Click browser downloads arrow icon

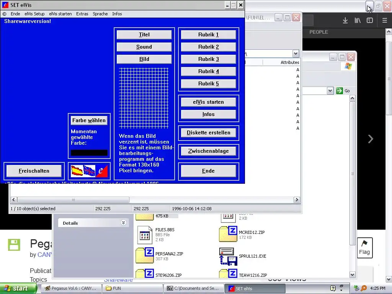point(345,20)
